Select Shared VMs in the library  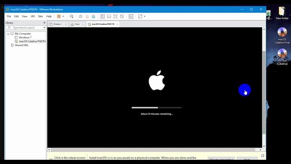pos(21,45)
